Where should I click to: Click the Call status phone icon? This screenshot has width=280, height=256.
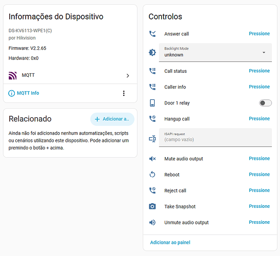(153, 71)
